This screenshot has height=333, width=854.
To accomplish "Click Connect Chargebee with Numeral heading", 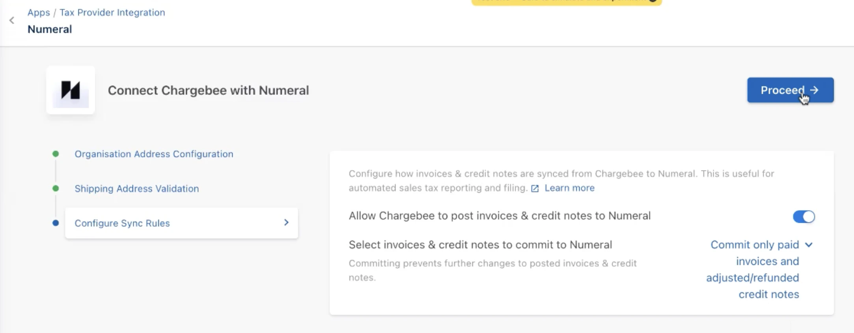I will tap(208, 90).
